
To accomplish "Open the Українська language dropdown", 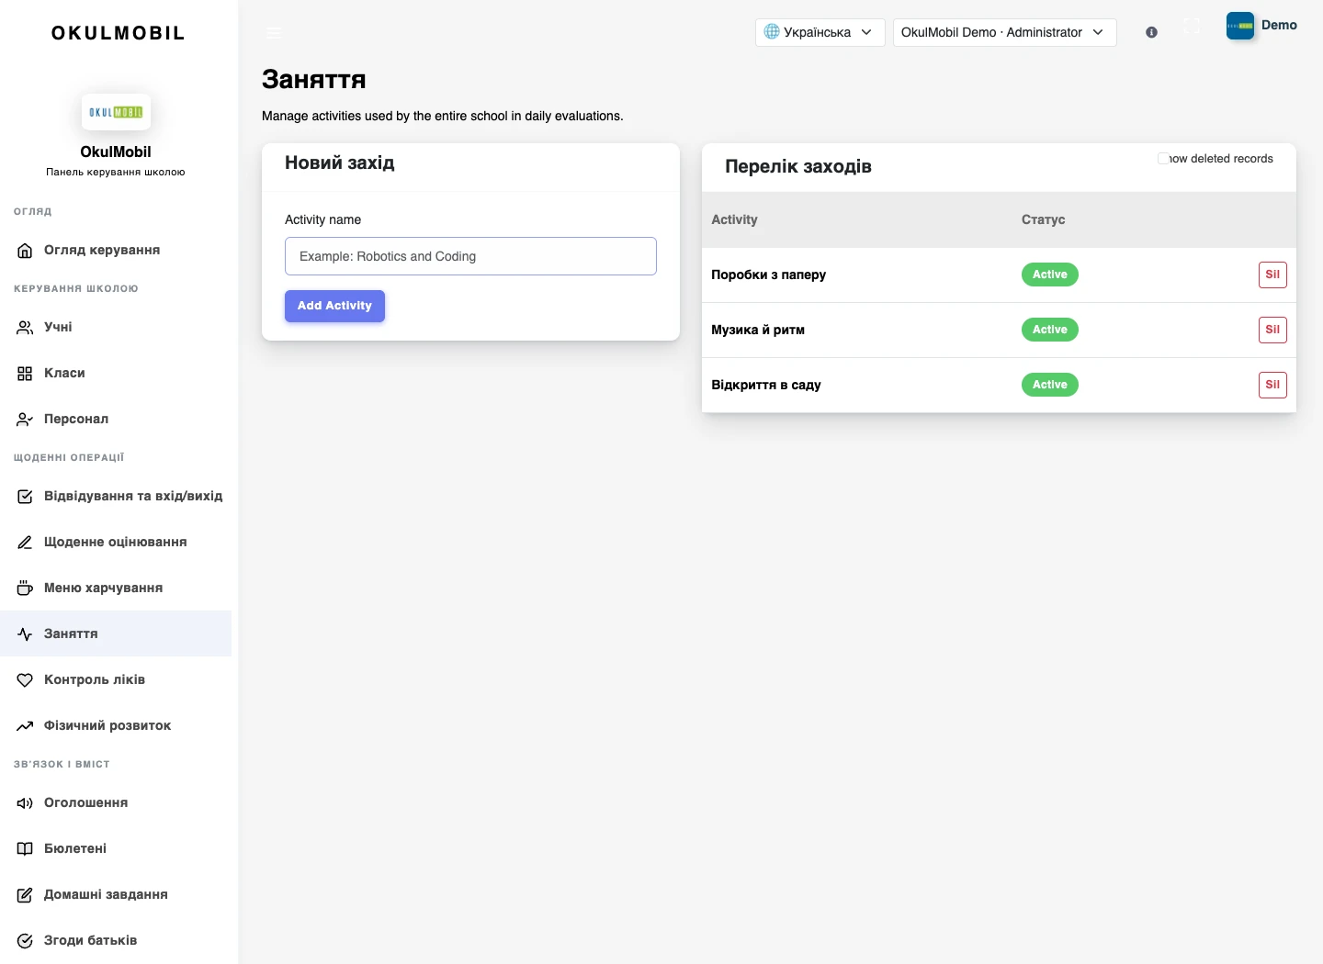I will coord(820,32).
